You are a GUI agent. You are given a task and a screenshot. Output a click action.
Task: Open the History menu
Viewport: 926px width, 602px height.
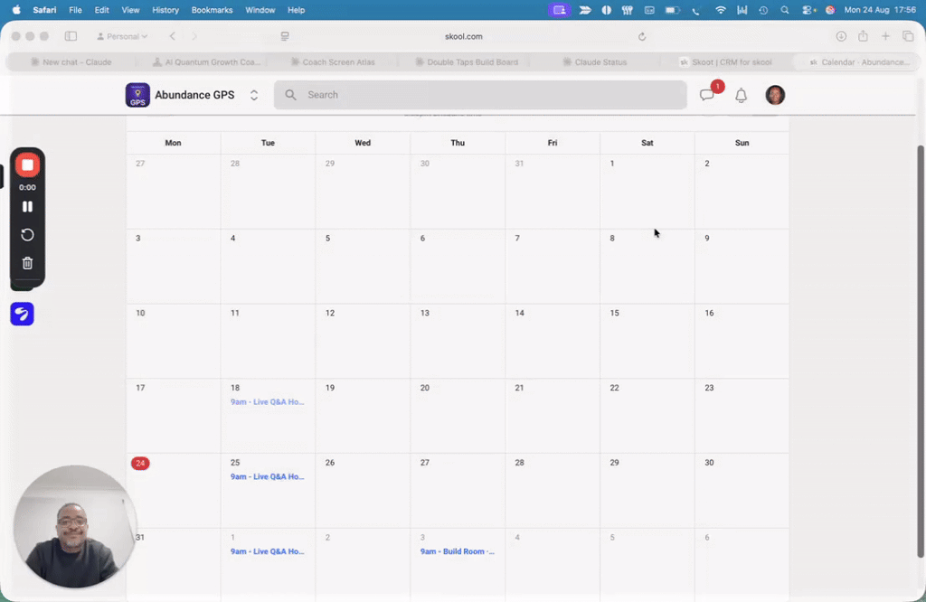[x=165, y=10]
